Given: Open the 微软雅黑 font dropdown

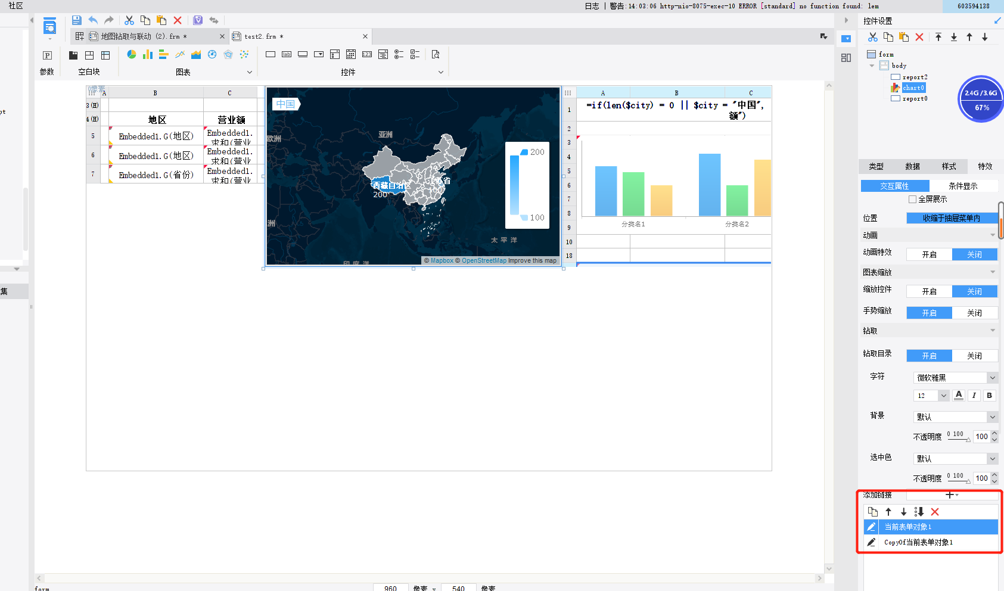Looking at the screenshot, I should click(x=956, y=378).
